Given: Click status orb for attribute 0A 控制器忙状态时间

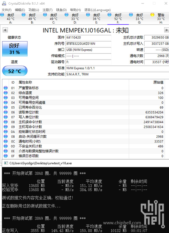Looking at the screenshot, I should coord(6,132).
